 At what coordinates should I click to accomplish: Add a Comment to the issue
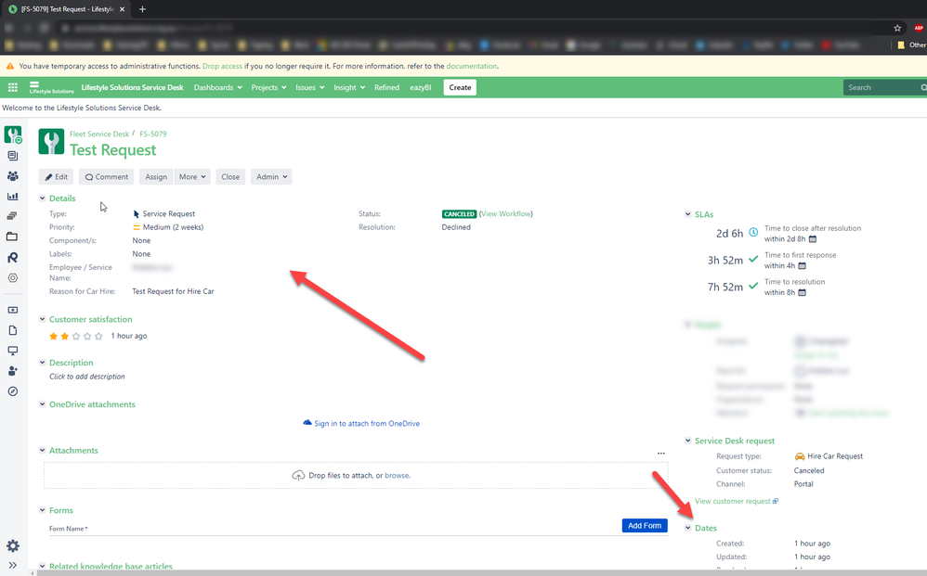[x=107, y=176]
